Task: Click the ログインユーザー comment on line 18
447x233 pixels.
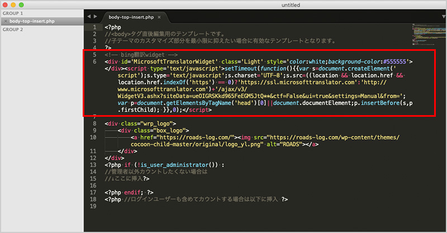Action: (201, 199)
